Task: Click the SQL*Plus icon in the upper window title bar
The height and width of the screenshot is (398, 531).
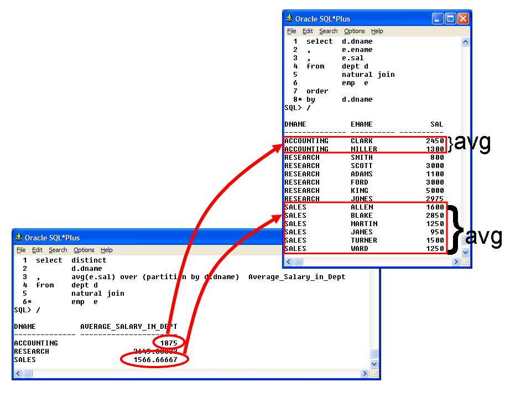Action: click(289, 19)
